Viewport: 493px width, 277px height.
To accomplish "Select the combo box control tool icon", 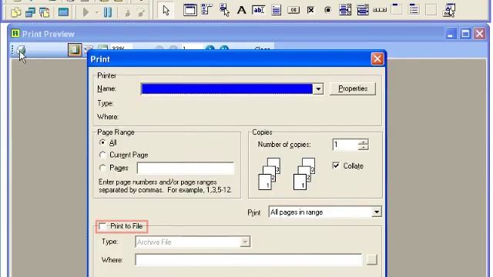I will point(363,10).
